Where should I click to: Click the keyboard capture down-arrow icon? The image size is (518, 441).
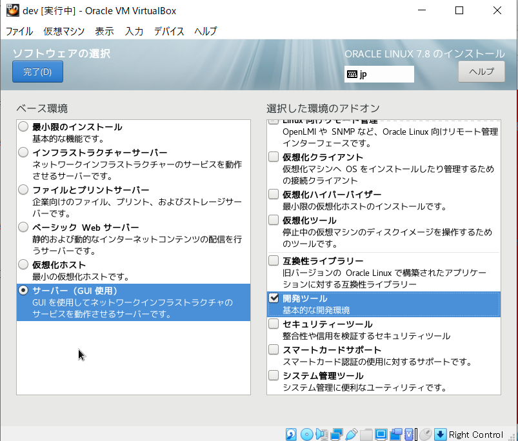[x=440, y=434]
